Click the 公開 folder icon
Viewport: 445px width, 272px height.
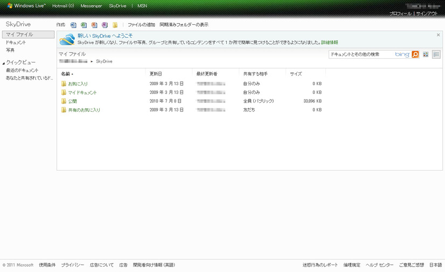pyautogui.click(x=64, y=101)
